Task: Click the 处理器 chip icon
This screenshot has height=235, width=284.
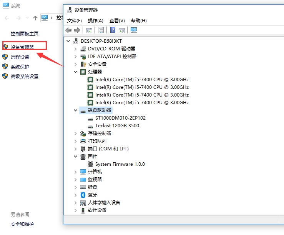Action: click(83, 72)
